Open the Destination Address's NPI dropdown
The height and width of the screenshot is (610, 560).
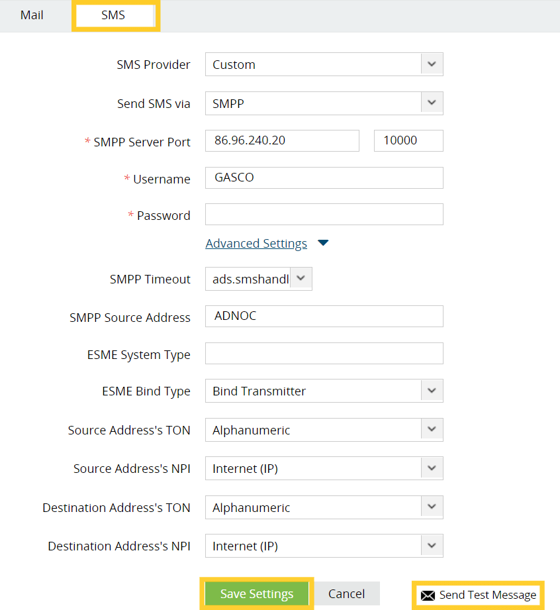coord(432,546)
